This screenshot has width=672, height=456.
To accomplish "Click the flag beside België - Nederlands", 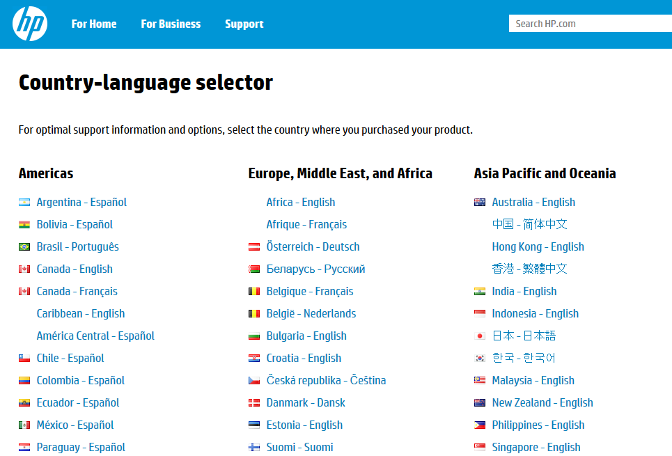I will tap(254, 314).
